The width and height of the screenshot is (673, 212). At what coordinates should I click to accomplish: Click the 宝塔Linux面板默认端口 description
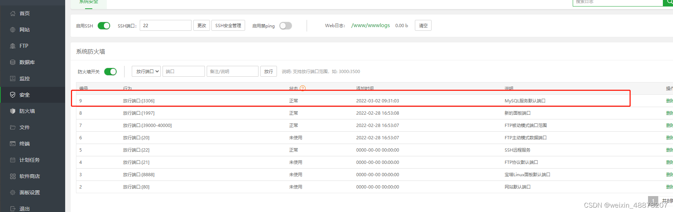point(527,175)
